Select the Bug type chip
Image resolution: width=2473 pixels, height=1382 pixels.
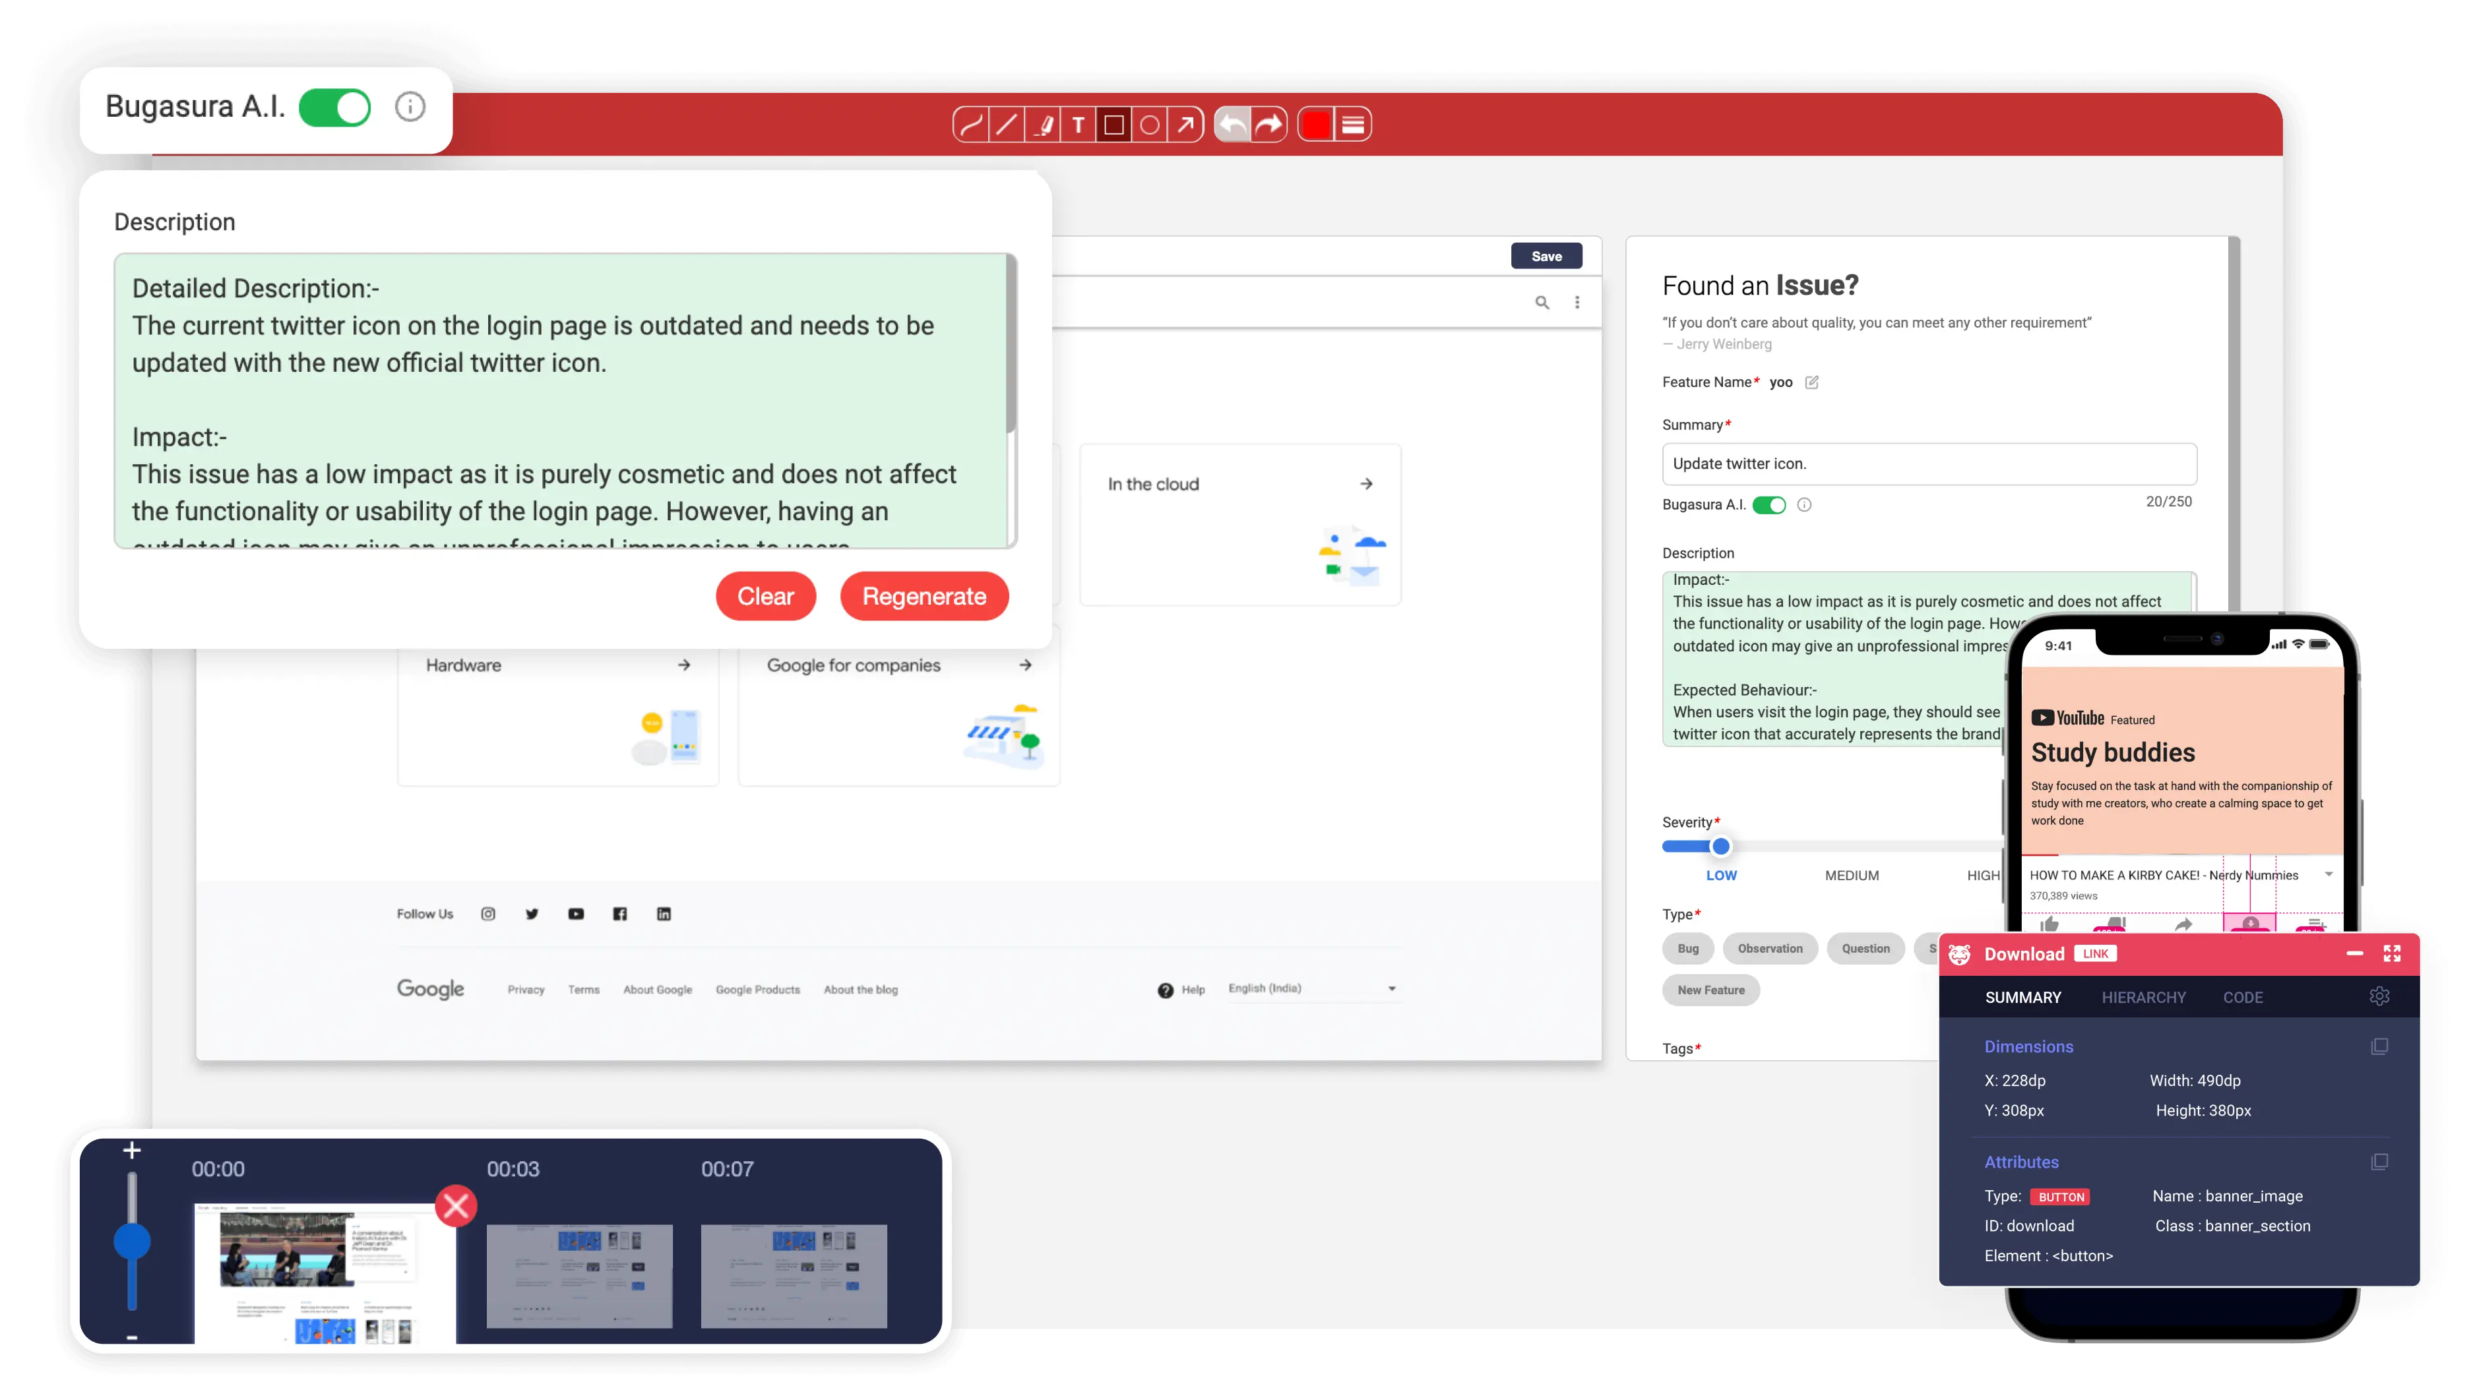1688,948
